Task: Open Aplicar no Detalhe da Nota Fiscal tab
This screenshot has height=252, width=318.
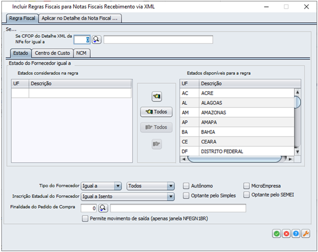Action: pos(80,18)
